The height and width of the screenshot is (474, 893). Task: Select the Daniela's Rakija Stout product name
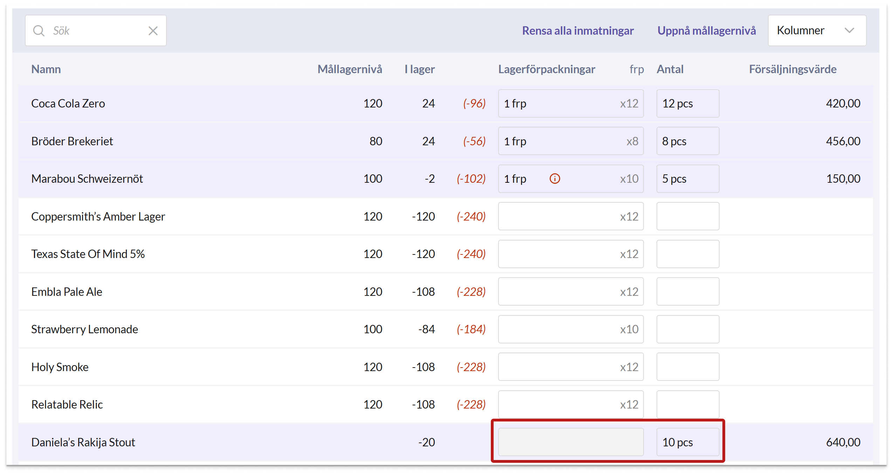83,442
